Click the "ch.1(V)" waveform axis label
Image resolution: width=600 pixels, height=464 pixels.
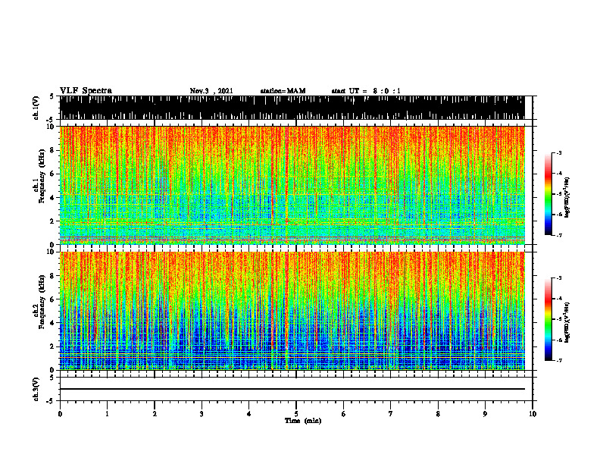[x=36, y=108]
